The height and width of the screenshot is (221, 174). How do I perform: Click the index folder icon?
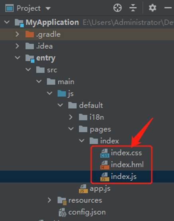point(94,141)
